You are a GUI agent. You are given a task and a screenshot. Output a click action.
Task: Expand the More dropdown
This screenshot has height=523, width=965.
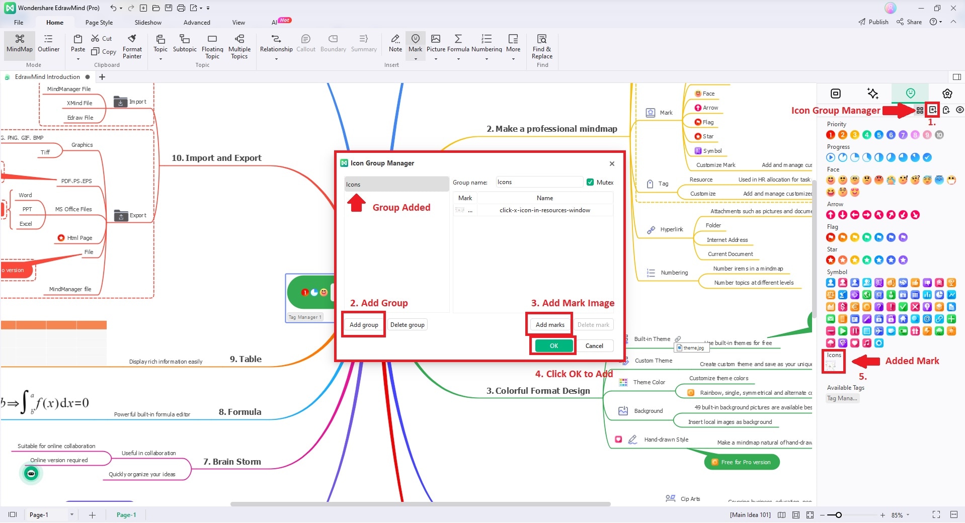[513, 59]
